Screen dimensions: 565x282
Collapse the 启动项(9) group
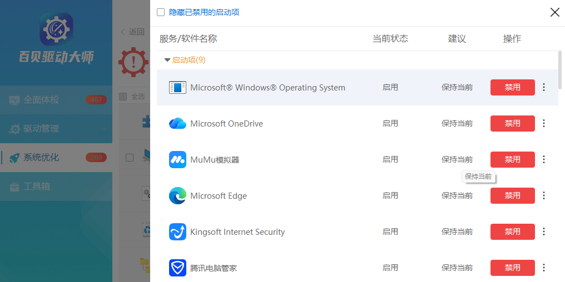pyautogui.click(x=167, y=60)
